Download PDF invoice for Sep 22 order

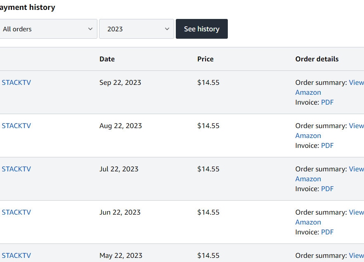(x=327, y=102)
